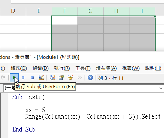Open the 執行(R) menu
The width and height of the screenshot is (164, 138).
coord(62,68)
